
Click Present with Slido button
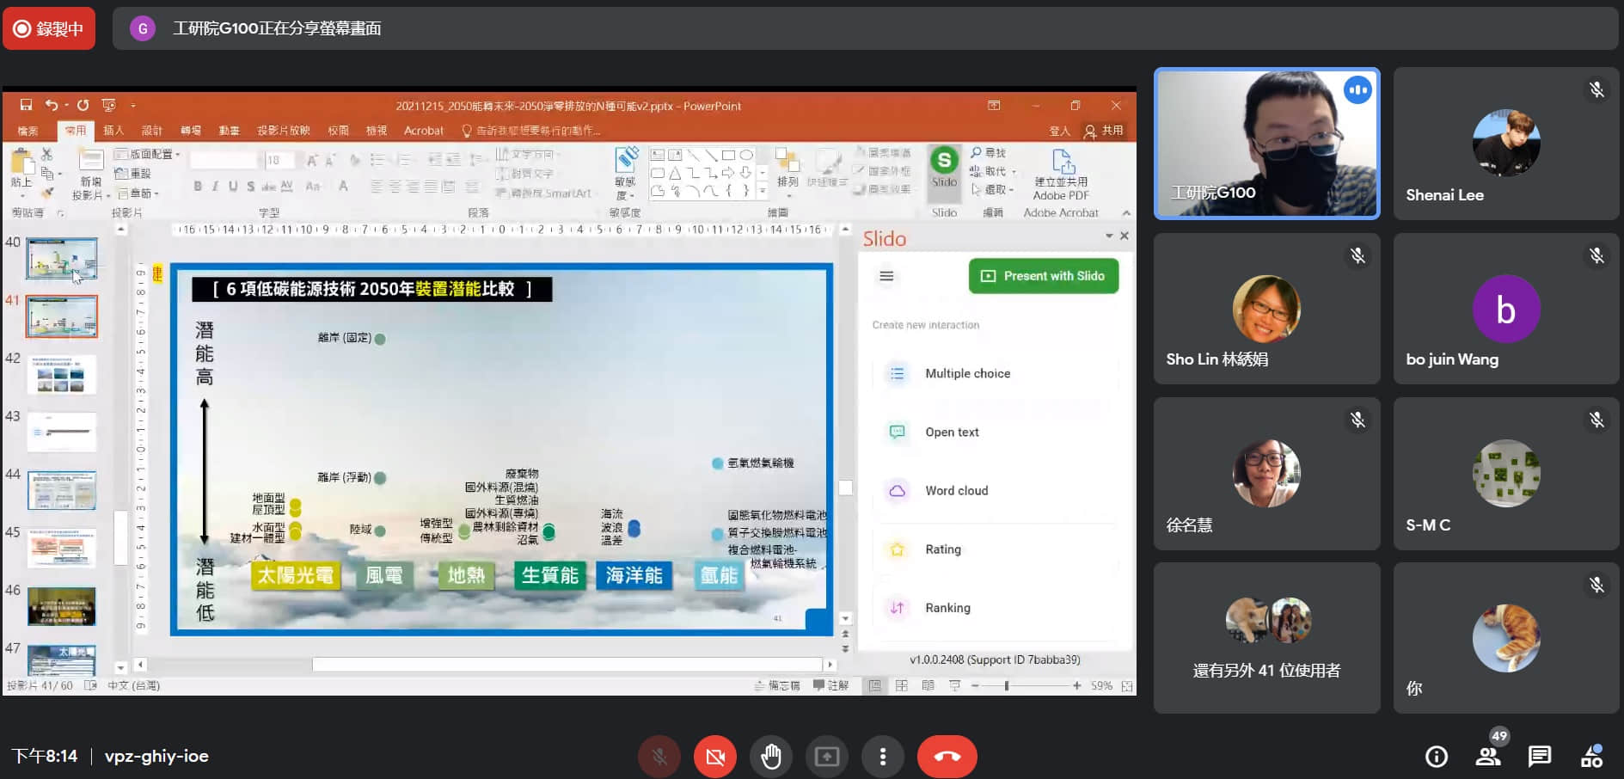click(1044, 276)
